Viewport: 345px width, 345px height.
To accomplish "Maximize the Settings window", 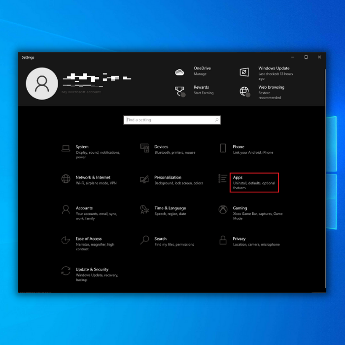I will tap(306, 57).
